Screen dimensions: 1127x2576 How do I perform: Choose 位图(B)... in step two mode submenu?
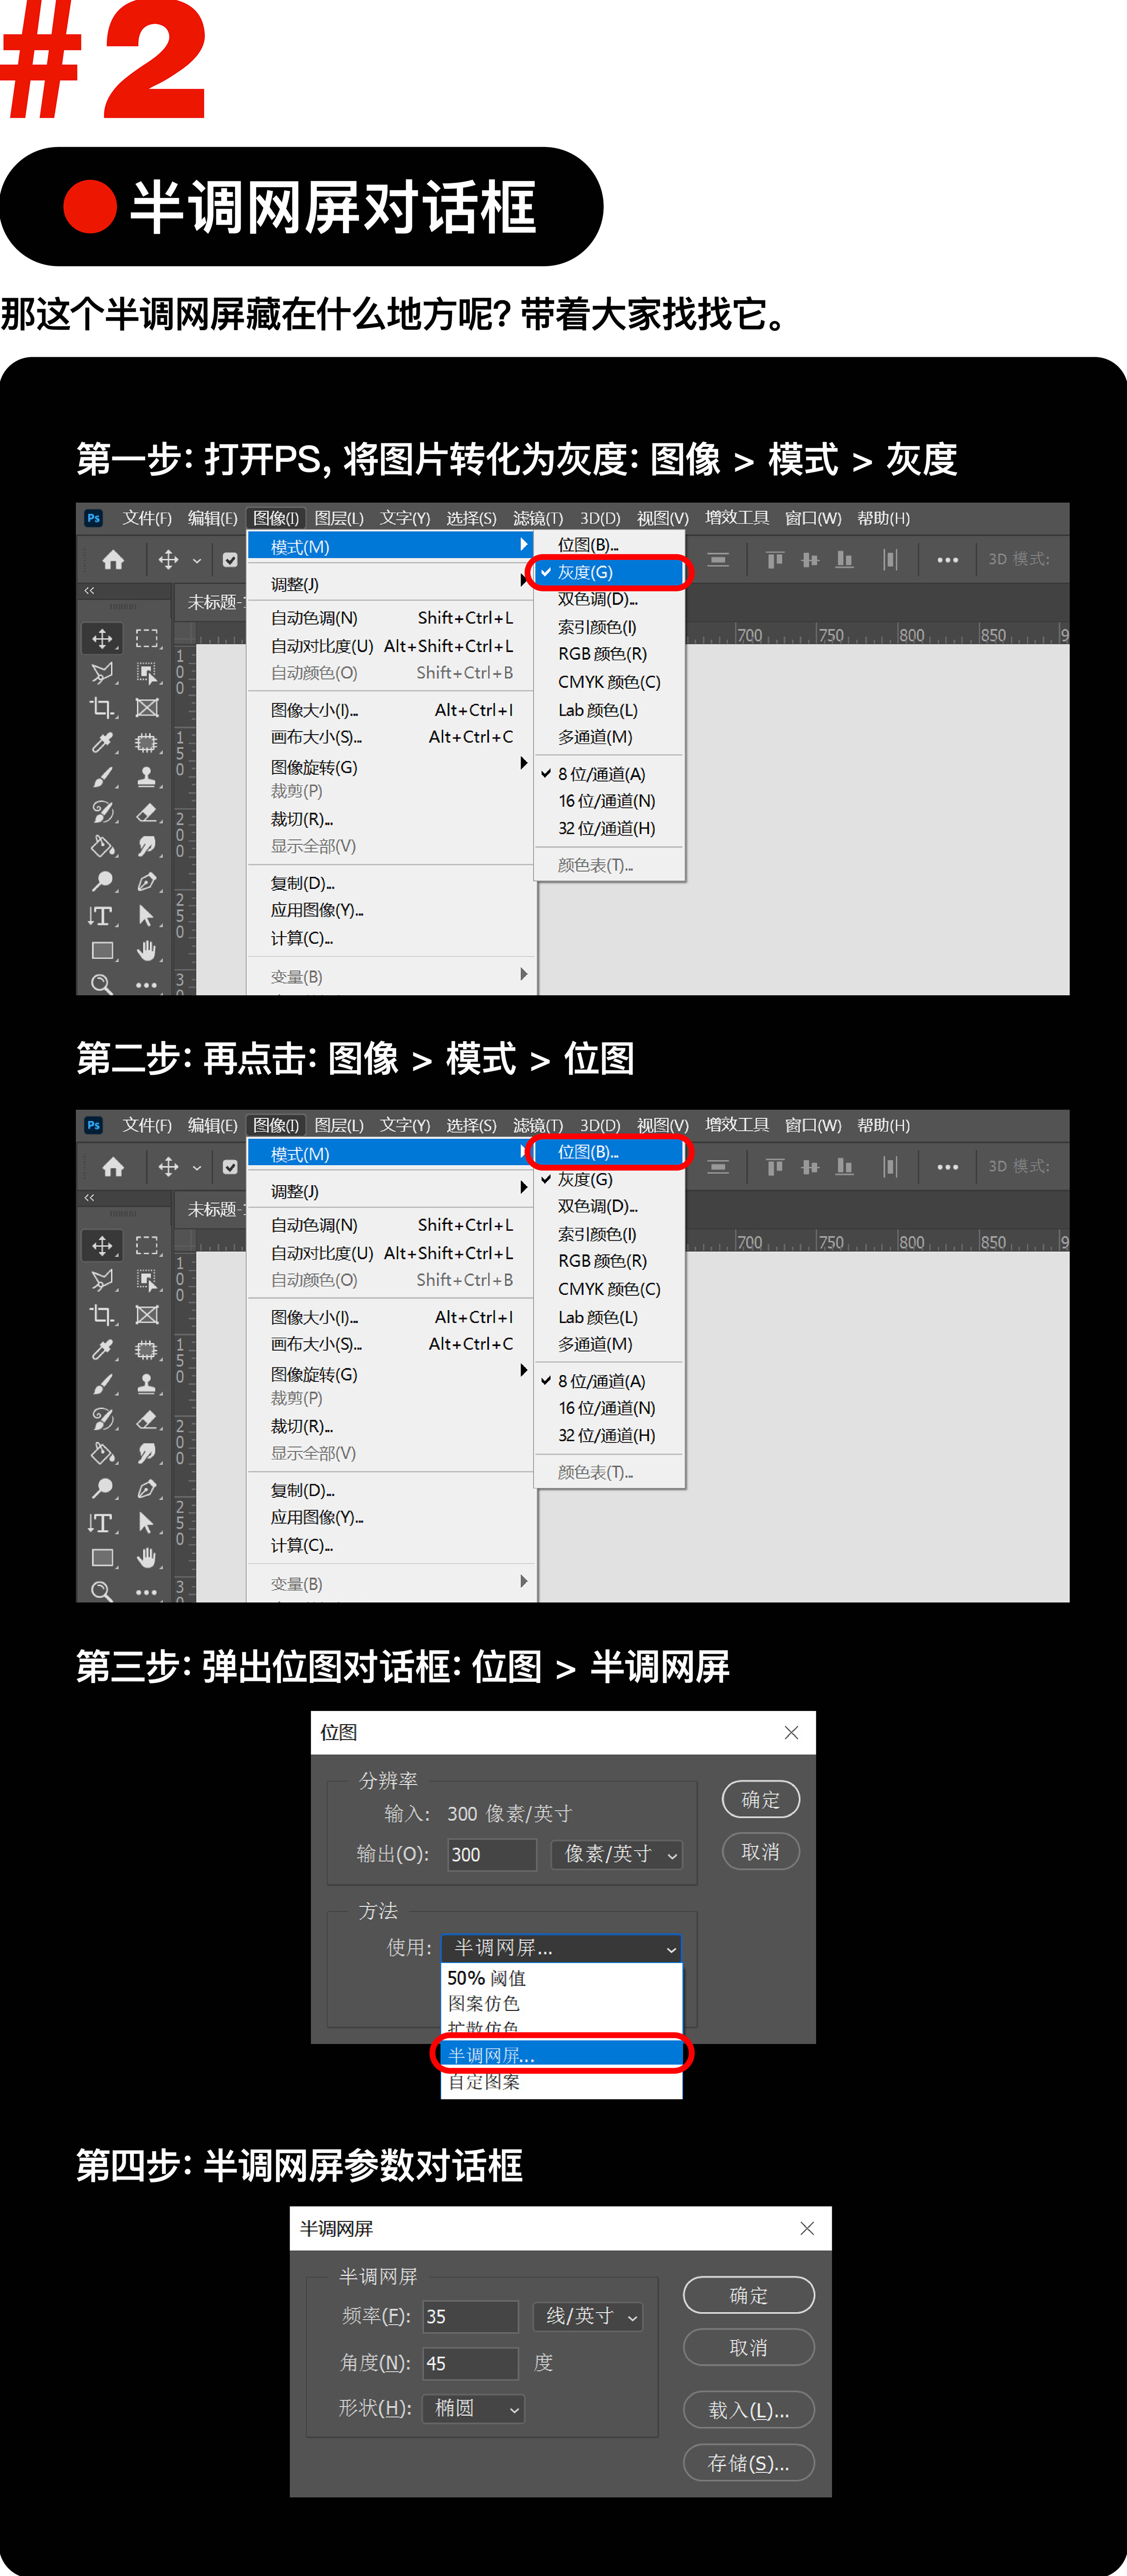pyautogui.click(x=610, y=1152)
